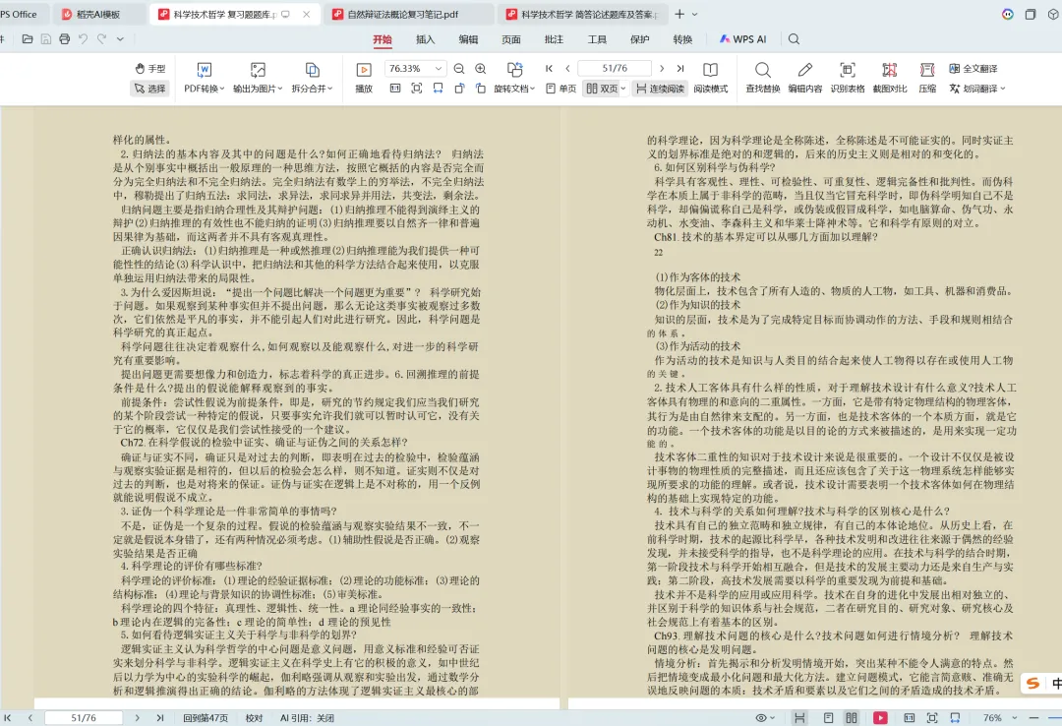Click 压缩 compress icon
The width and height of the screenshot is (1062, 726).
(x=927, y=78)
